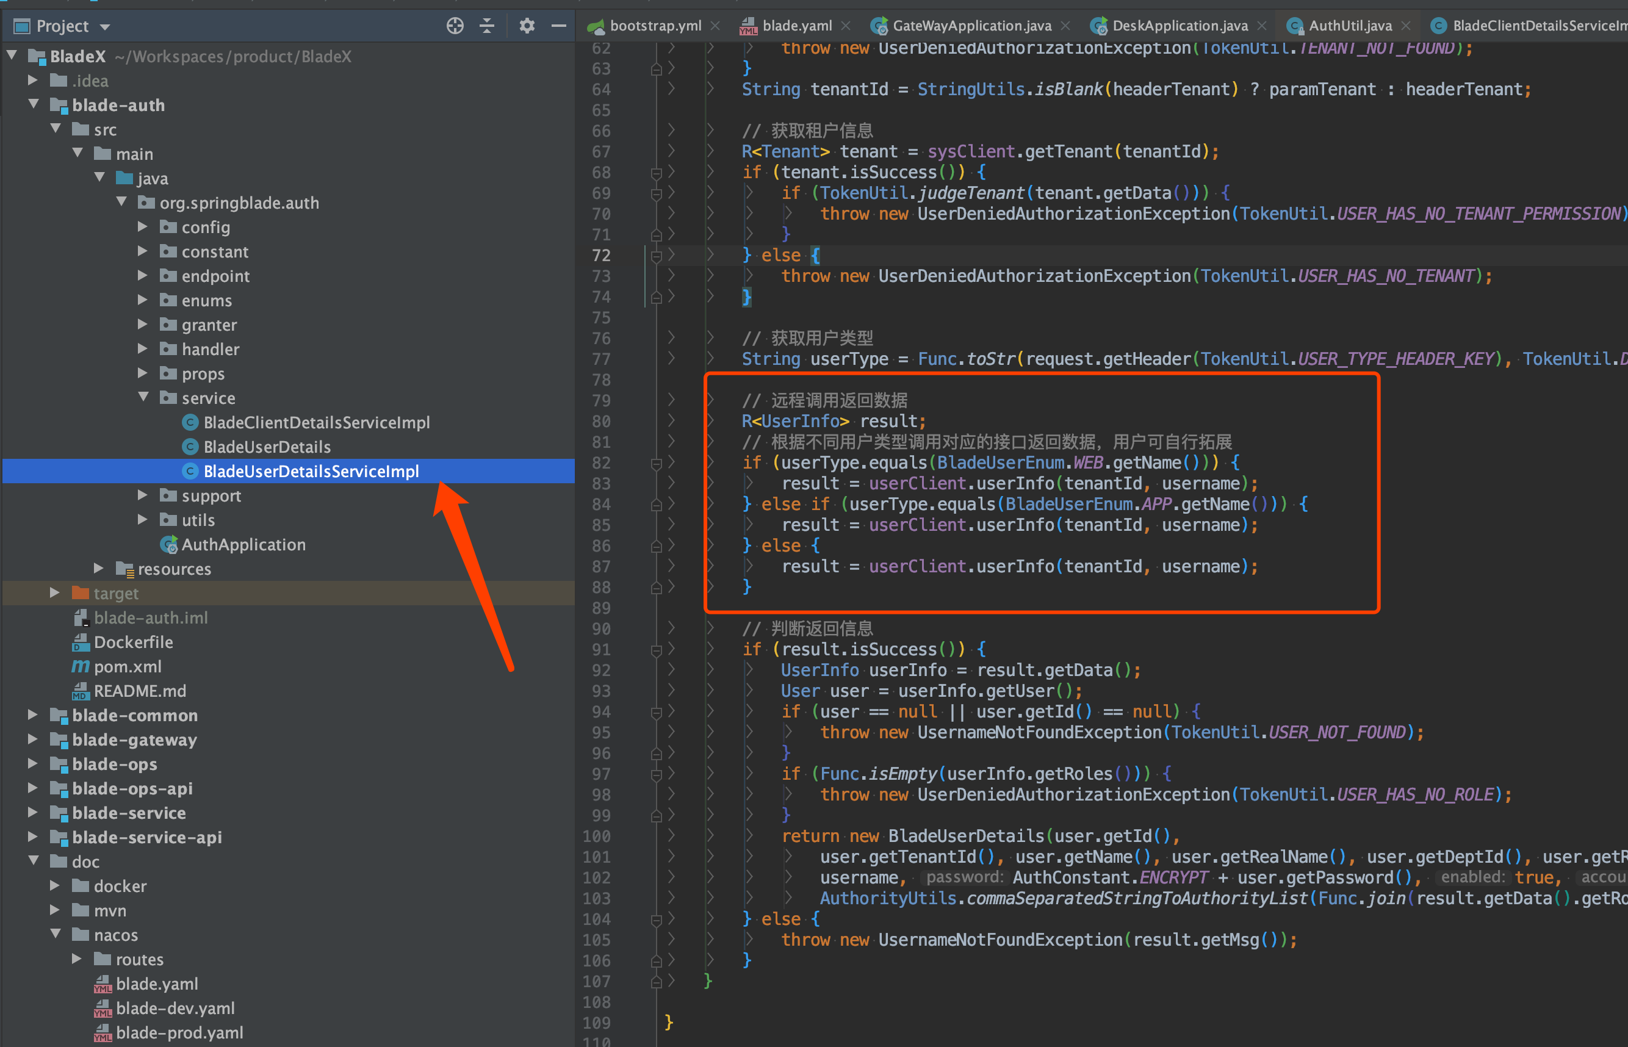Viewport: 1628px width, 1047px height.
Task: Collapse the BladeX root project node
Action: [12, 54]
